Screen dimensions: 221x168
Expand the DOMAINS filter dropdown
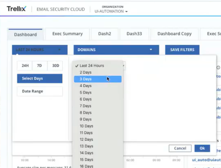coord(116,50)
